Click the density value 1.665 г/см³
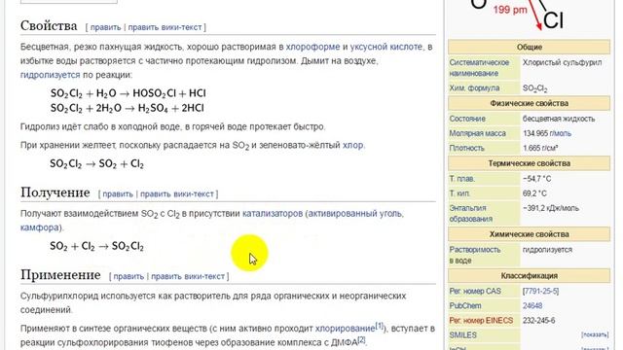The width and height of the screenshot is (623, 350). (x=540, y=149)
